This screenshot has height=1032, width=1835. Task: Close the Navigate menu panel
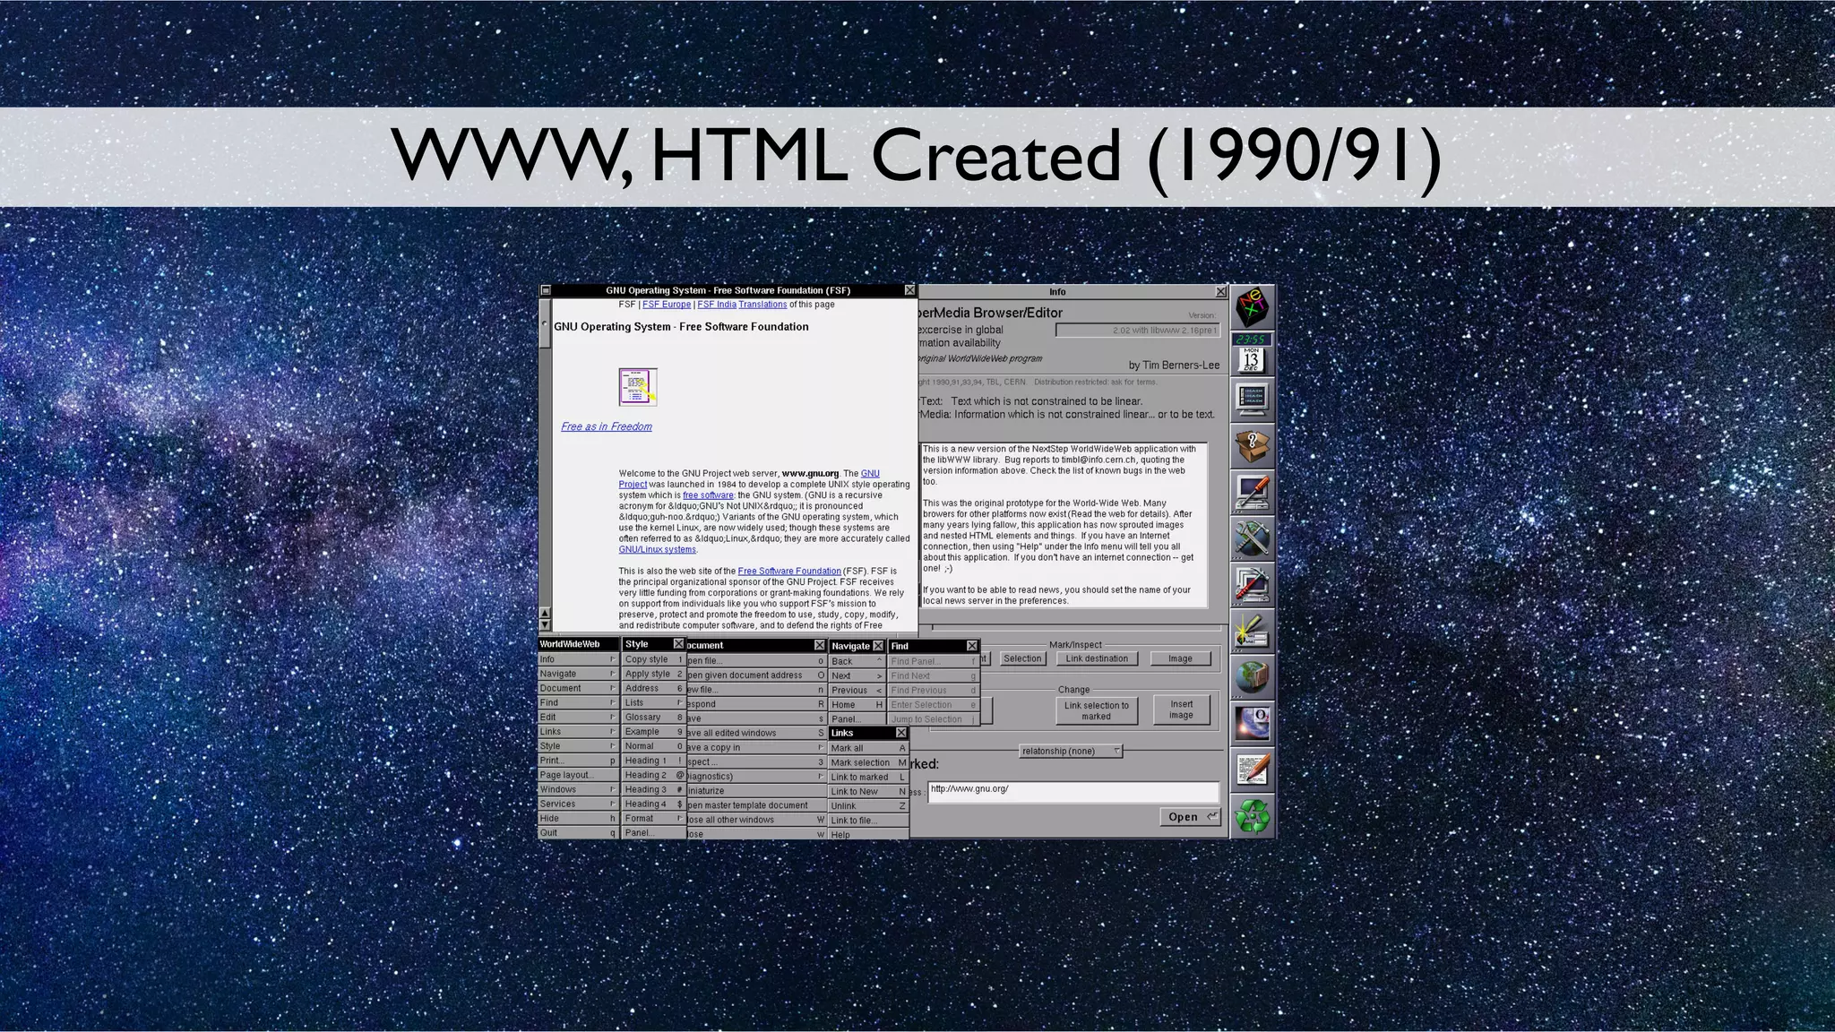[x=878, y=646]
